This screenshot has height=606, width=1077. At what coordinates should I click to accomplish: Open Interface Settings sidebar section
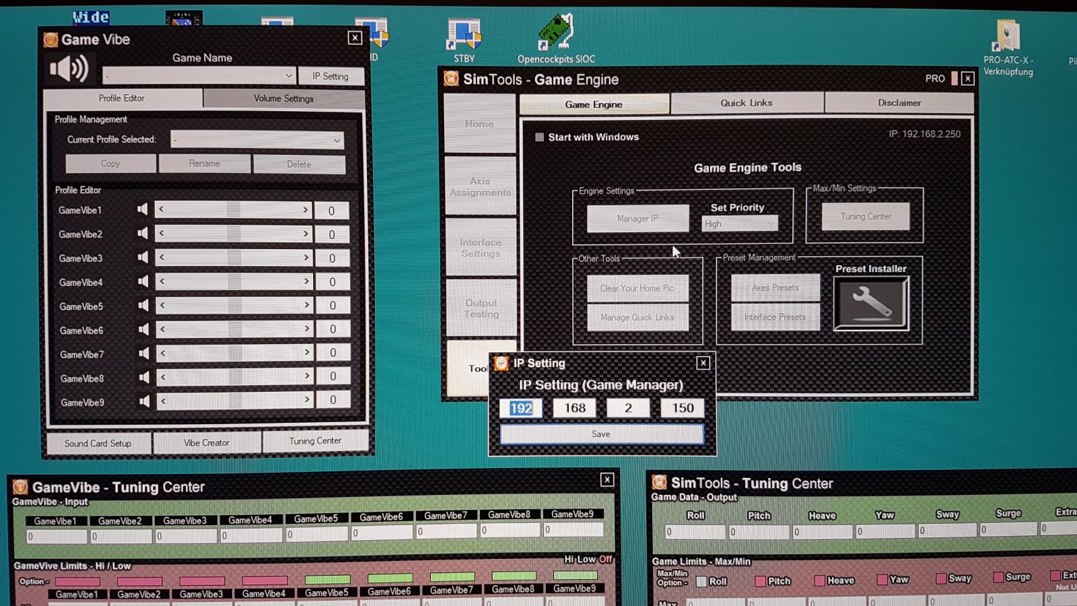coord(481,248)
